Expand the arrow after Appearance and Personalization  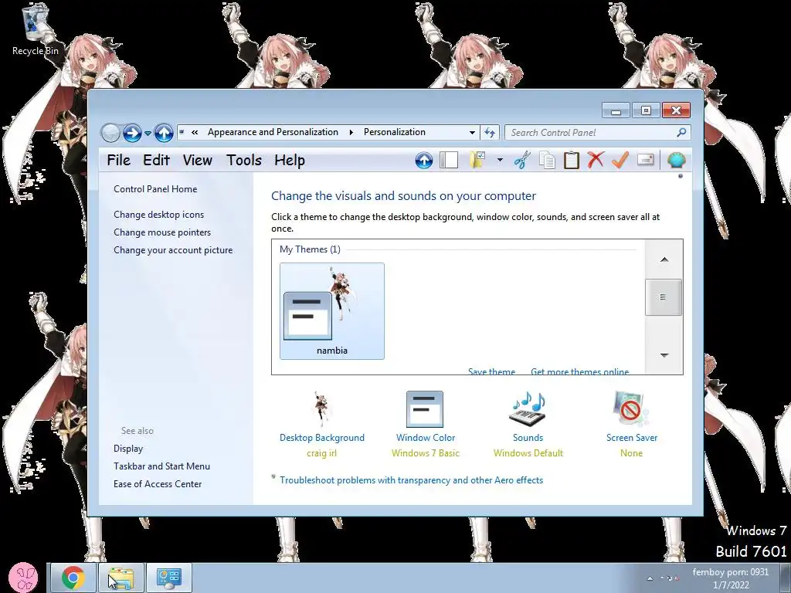351,132
